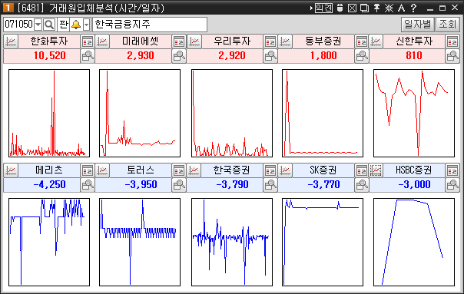Image resolution: width=464 pixels, height=294 pixels.
Task: Open the chart icon beside 한화투자
Action: click(11, 41)
